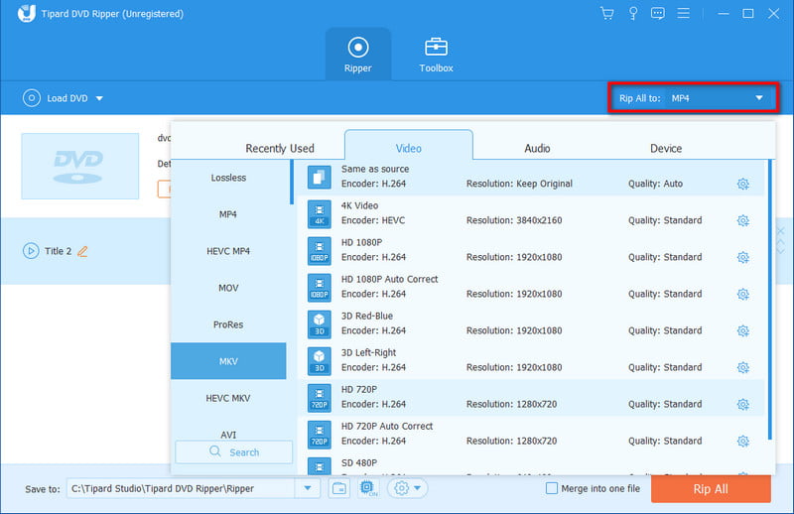Open the Ripper tab
The width and height of the screenshot is (794, 514).
click(358, 55)
